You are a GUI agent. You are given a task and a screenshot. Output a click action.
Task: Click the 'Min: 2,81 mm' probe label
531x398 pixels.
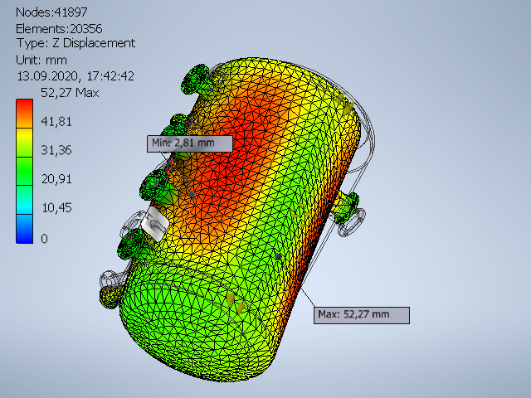[190, 143]
